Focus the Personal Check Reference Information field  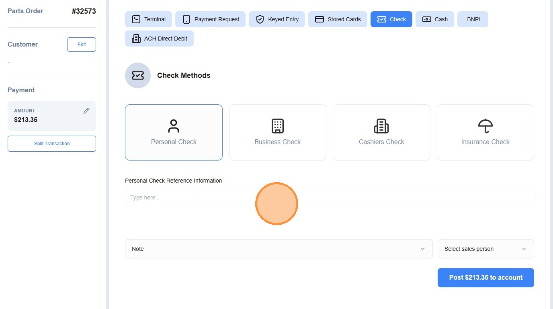click(x=330, y=197)
